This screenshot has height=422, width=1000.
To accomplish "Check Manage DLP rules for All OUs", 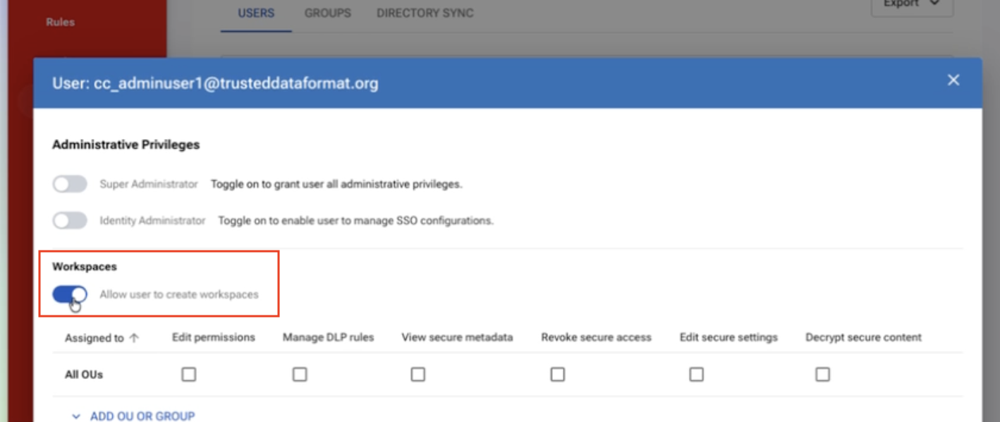I will click(x=300, y=374).
